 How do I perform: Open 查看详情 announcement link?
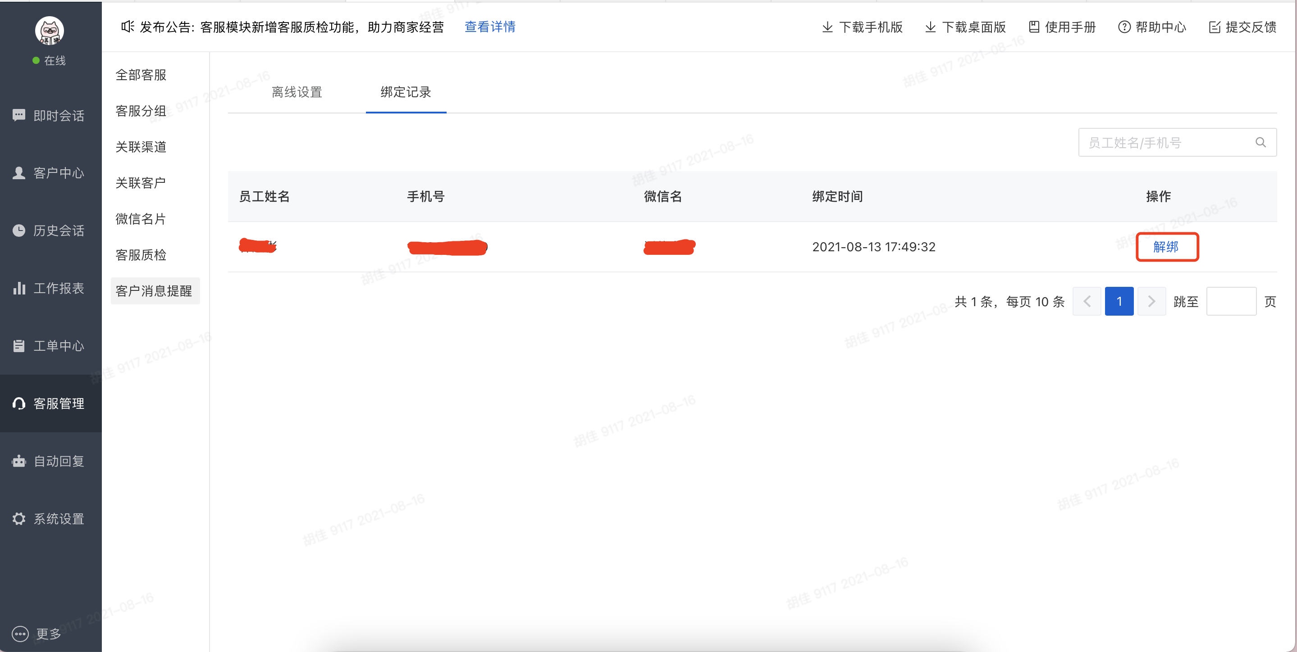[x=490, y=27]
